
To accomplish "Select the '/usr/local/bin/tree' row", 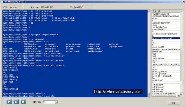I will (166, 27).
